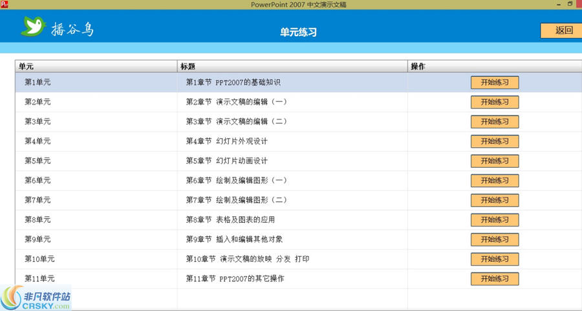Minimize the window

[x=559, y=5]
